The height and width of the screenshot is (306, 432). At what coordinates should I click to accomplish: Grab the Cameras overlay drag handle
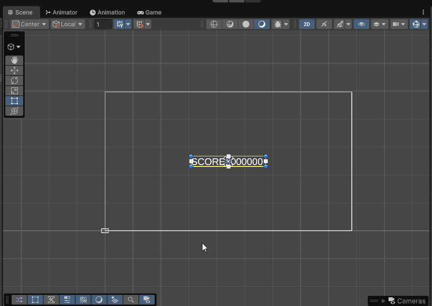(x=374, y=301)
